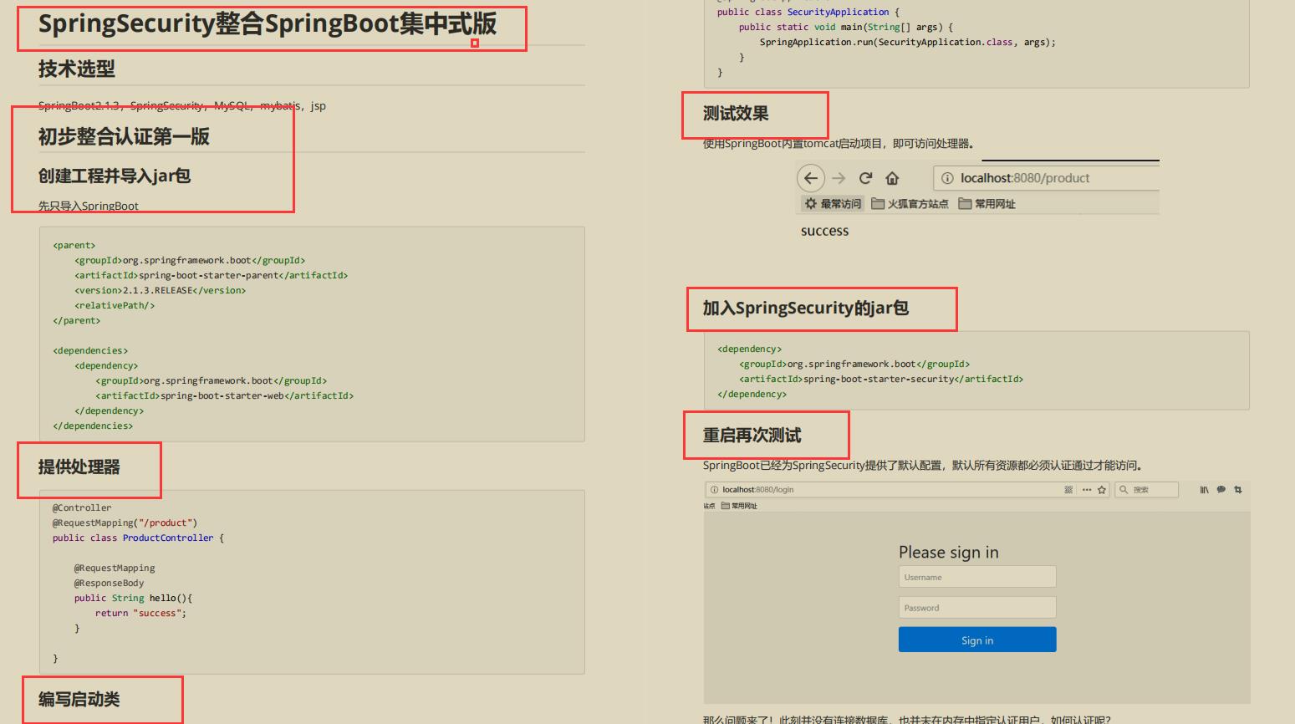Click the SpringSecurity整合SpringBoot集中式版 title
The image size is (1295, 724).
pos(268,23)
